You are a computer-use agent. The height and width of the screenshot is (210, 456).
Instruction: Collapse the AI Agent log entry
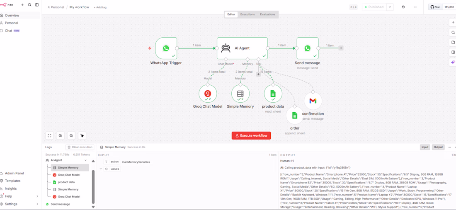85,160
